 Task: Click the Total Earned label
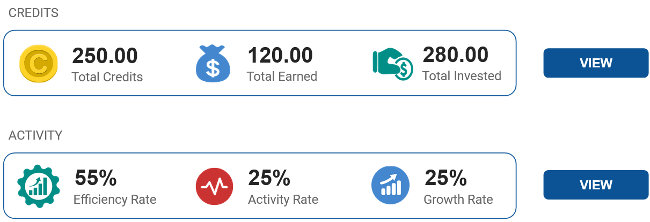tap(282, 76)
